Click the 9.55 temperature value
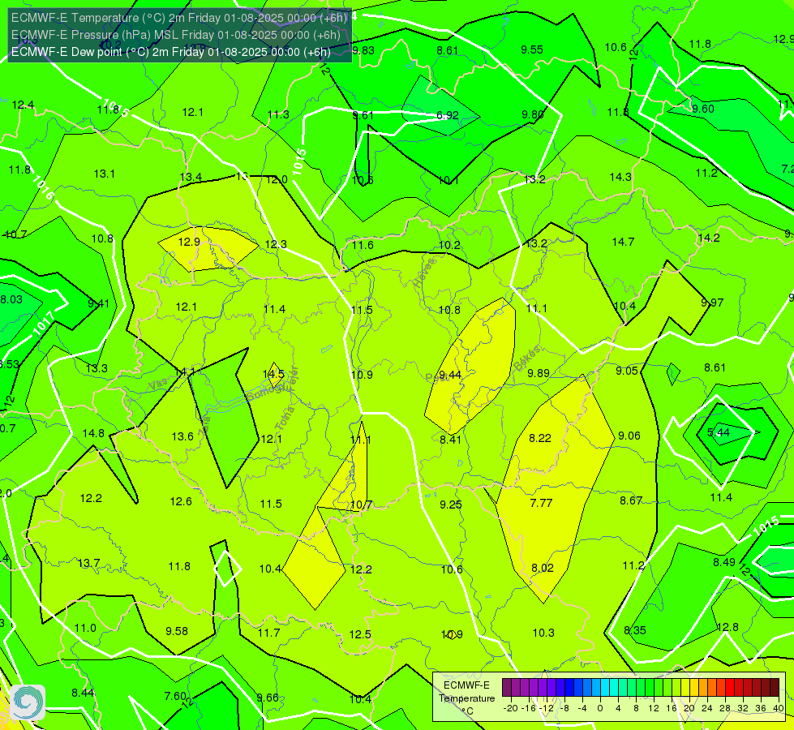Screen dimensions: 794x730 [x=532, y=49]
